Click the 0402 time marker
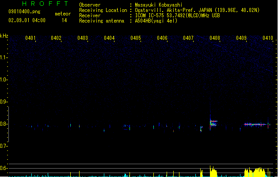278x177 pixels. 56,38
